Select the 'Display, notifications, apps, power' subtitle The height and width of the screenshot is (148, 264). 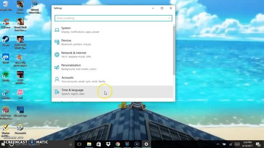point(80,32)
